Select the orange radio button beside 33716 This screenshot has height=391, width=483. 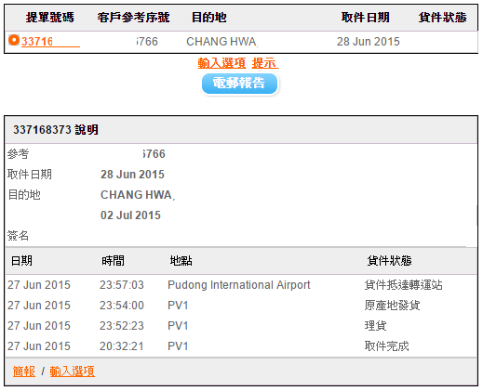click(14, 40)
